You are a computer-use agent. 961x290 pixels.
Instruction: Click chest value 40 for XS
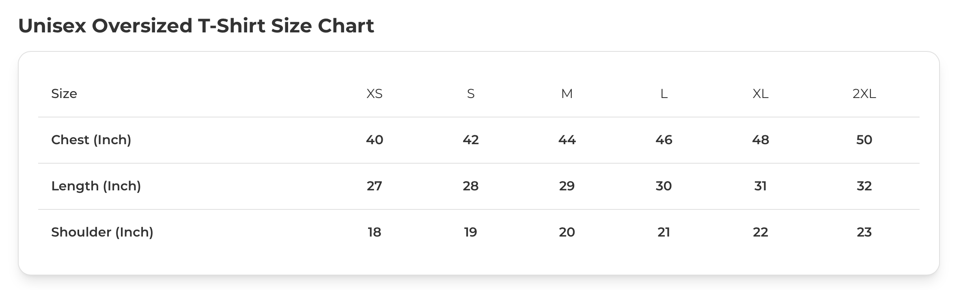click(374, 140)
